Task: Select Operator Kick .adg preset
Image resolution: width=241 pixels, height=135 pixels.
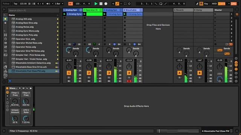Action: (25, 39)
